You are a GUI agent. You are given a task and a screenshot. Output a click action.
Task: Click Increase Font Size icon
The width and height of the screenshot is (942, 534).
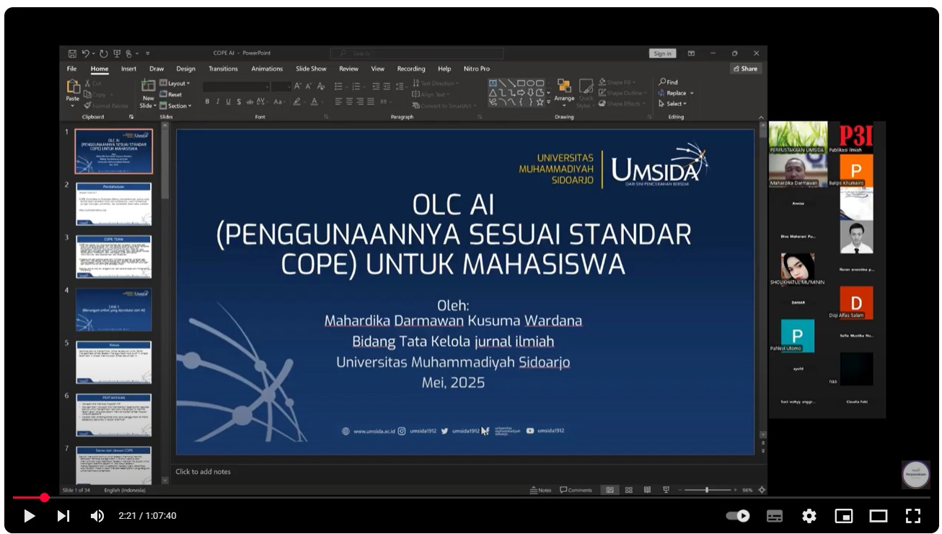pyautogui.click(x=298, y=87)
